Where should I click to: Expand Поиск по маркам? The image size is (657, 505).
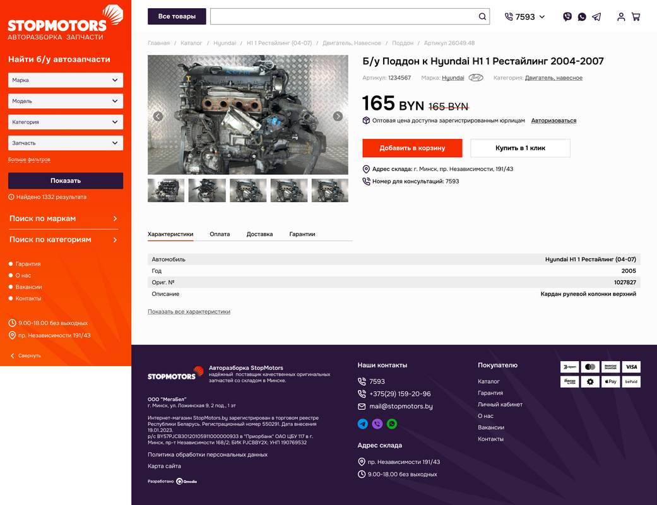click(63, 218)
